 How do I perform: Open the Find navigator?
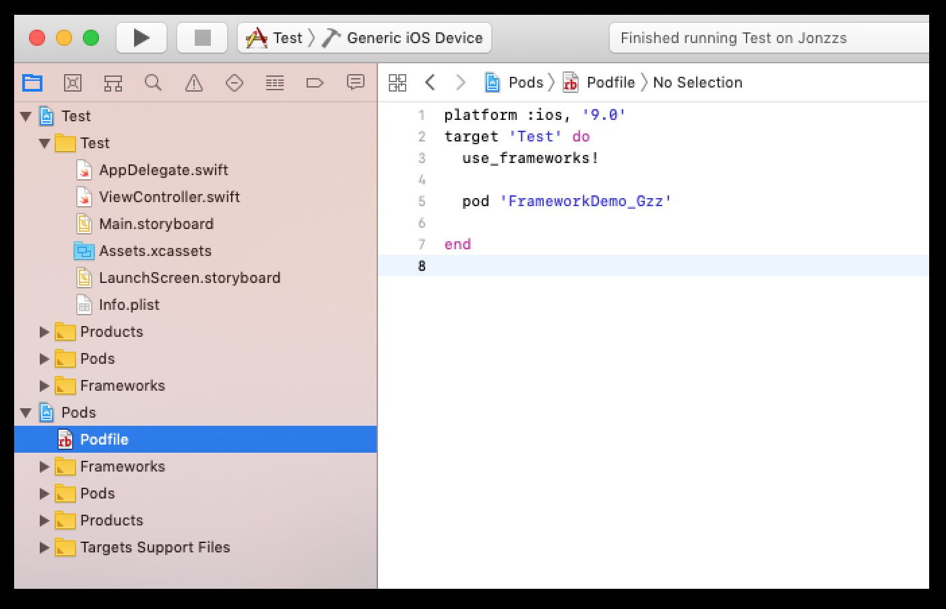click(x=154, y=83)
